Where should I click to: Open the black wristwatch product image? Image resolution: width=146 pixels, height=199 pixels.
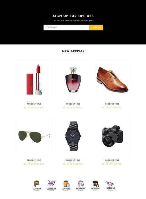[73, 136]
